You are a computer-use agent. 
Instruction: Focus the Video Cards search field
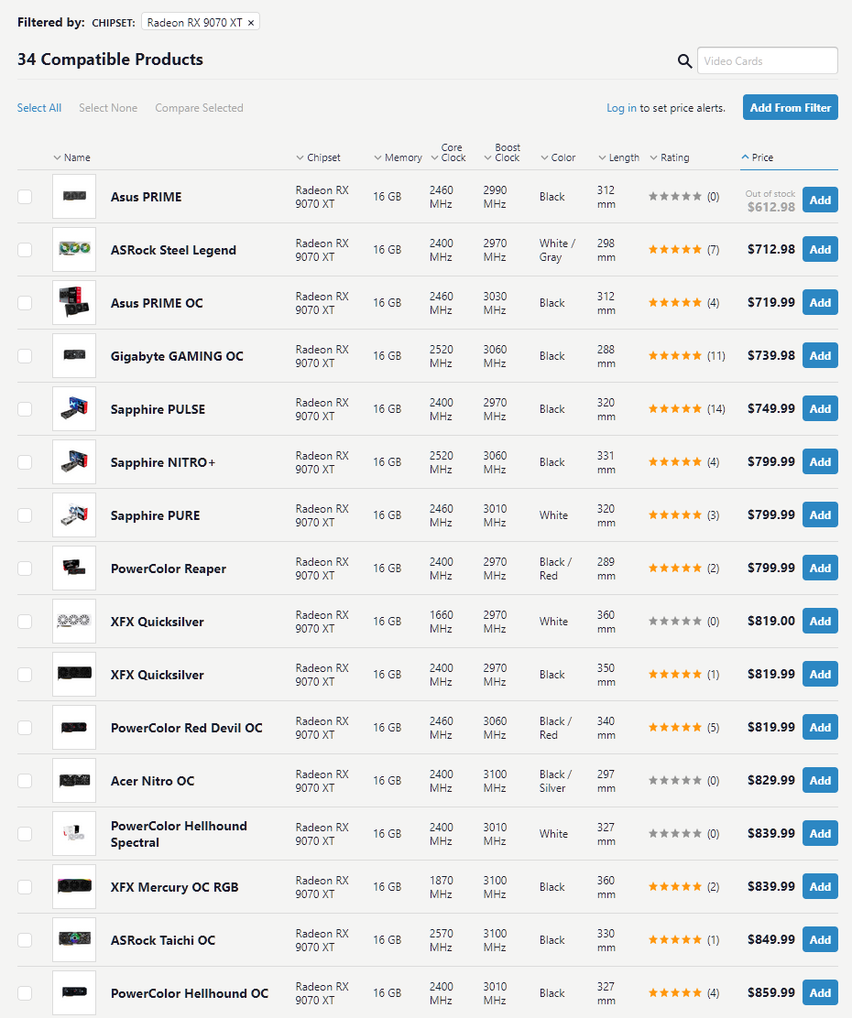tap(768, 60)
